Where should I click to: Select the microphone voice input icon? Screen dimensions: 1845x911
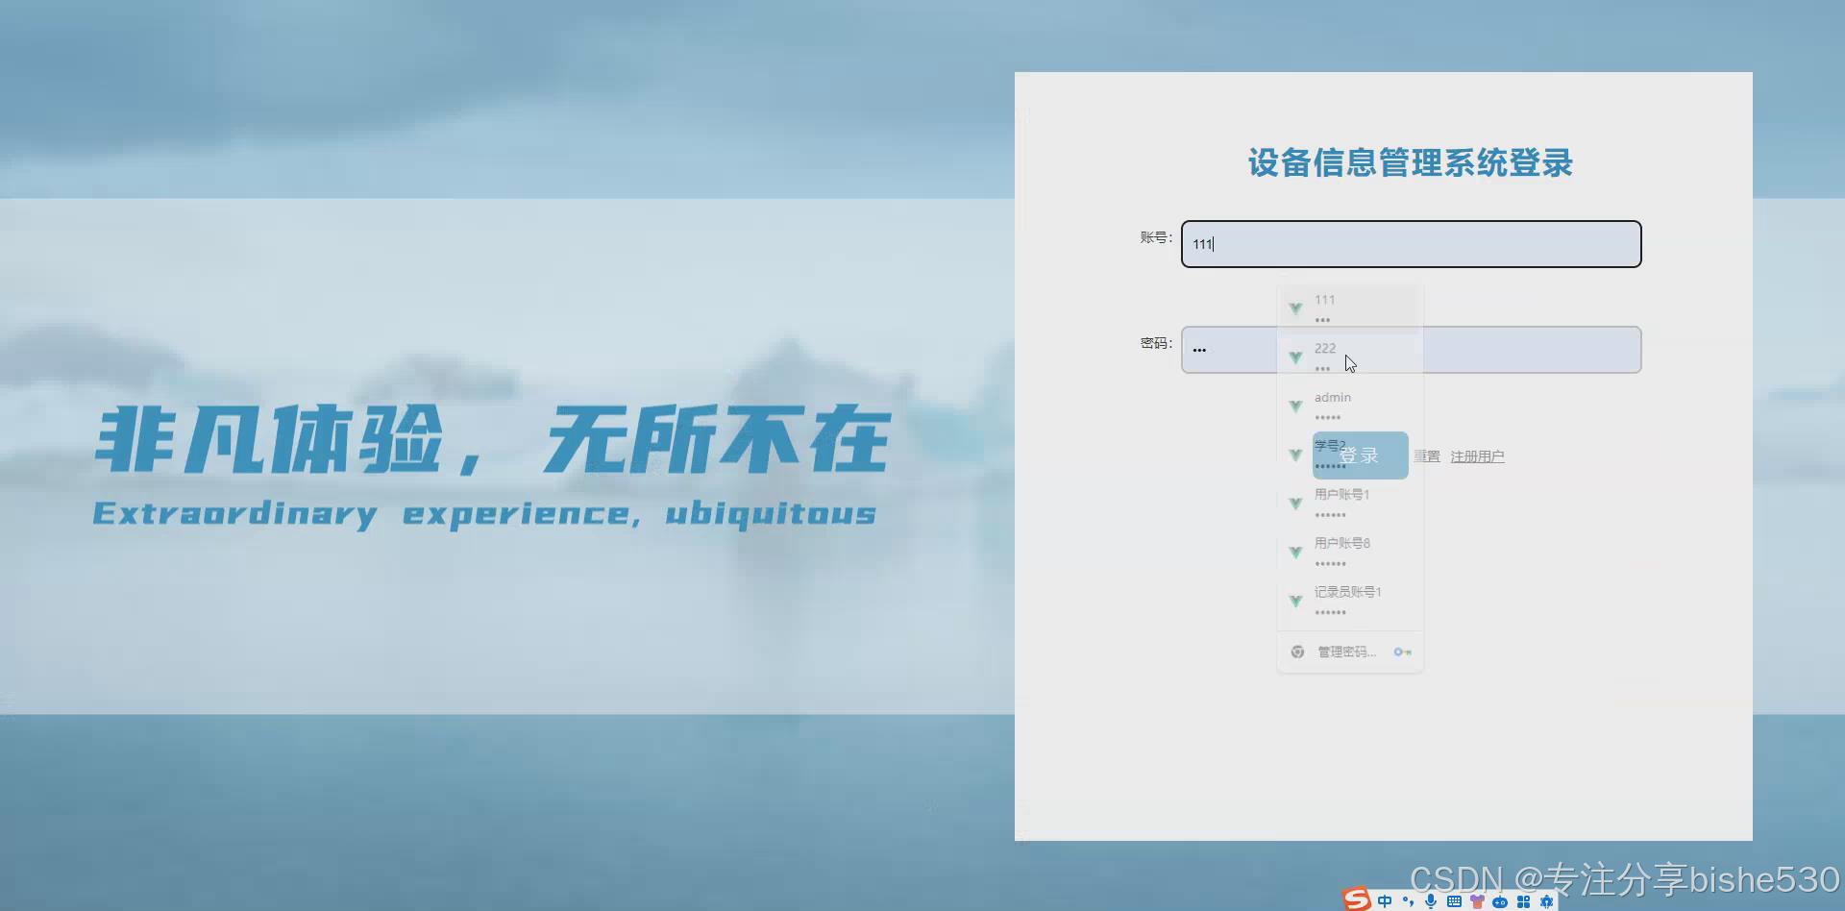click(1430, 901)
